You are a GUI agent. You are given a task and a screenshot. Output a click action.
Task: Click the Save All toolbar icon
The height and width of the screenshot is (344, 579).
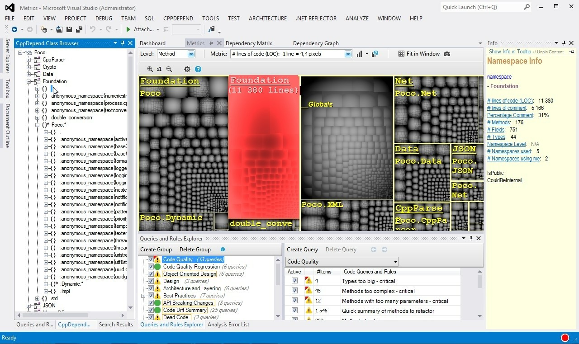[x=79, y=29]
